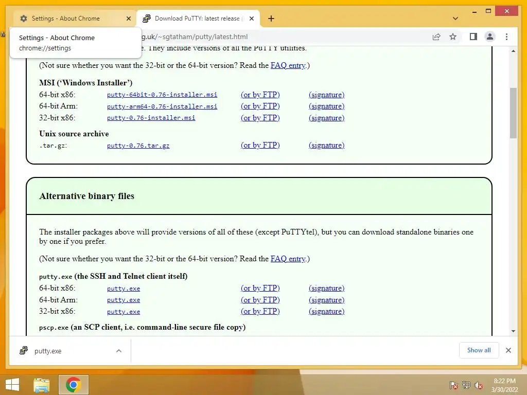Click Chrome icon in taskbar
The height and width of the screenshot is (395, 527).
pyautogui.click(x=73, y=385)
